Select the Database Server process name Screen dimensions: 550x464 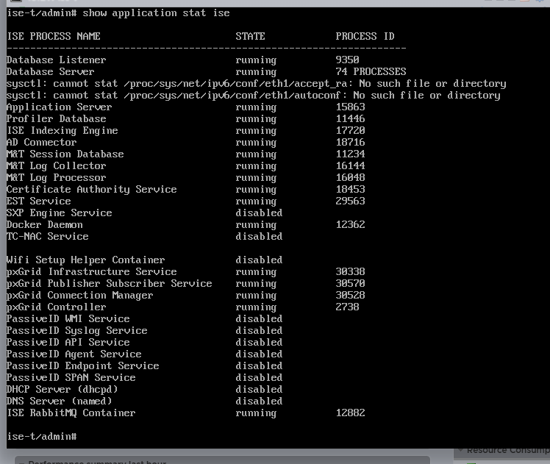pyautogui.click(x=51, y=72)
